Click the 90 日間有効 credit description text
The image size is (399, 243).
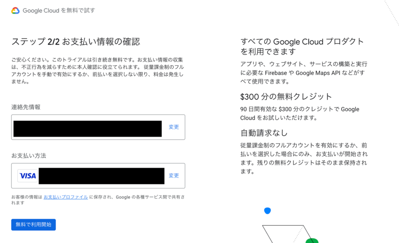300,114
